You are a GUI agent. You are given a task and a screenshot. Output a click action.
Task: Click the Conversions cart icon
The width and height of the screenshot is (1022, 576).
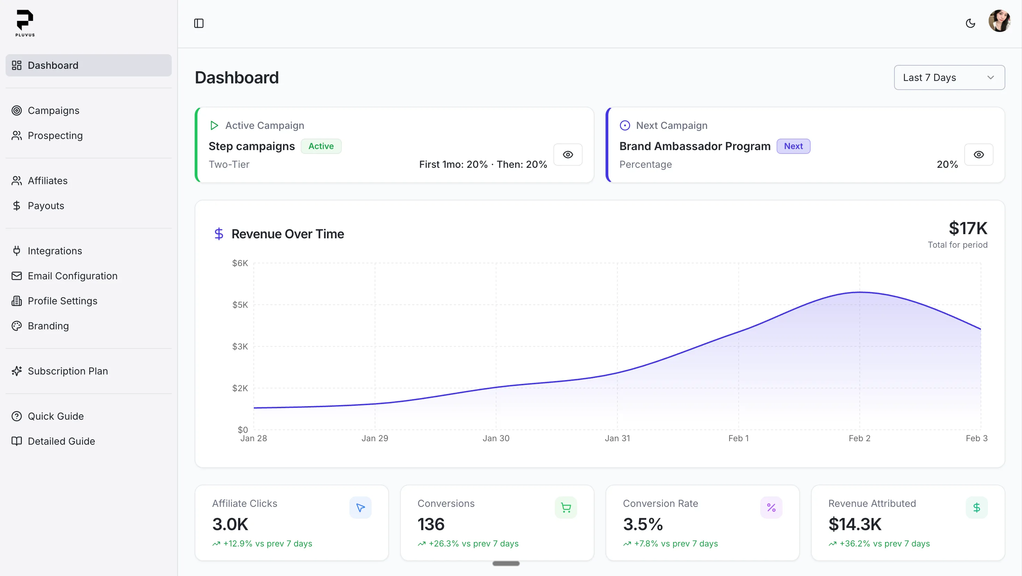pyautogui.click(x=566, y=508)
